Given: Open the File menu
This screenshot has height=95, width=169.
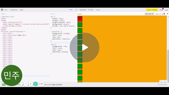Looking at the screenshot, I should pos(6,10).
